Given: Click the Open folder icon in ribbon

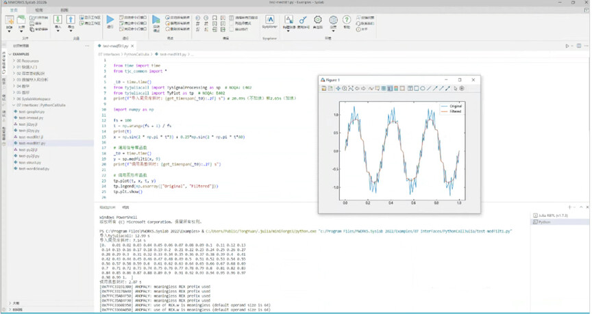Looking at the screenshot, I should click(x=21, y=20).
